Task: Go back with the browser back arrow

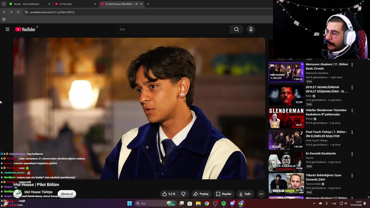Action: pos(4,12)
